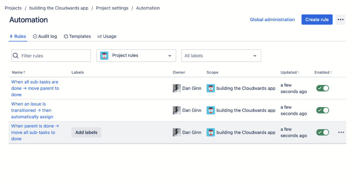This screenshot has width=354, height=187.
Task: Switch off the 'When parent is done' rule toggle
Action: [322, 132]
